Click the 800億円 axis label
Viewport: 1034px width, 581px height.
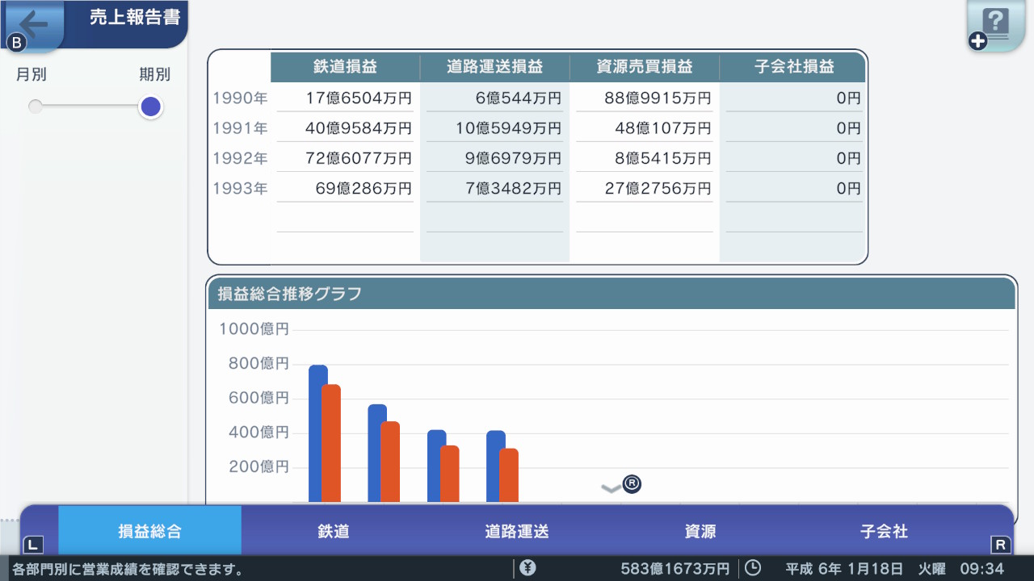pyautogui.click(x=258, y=364)
